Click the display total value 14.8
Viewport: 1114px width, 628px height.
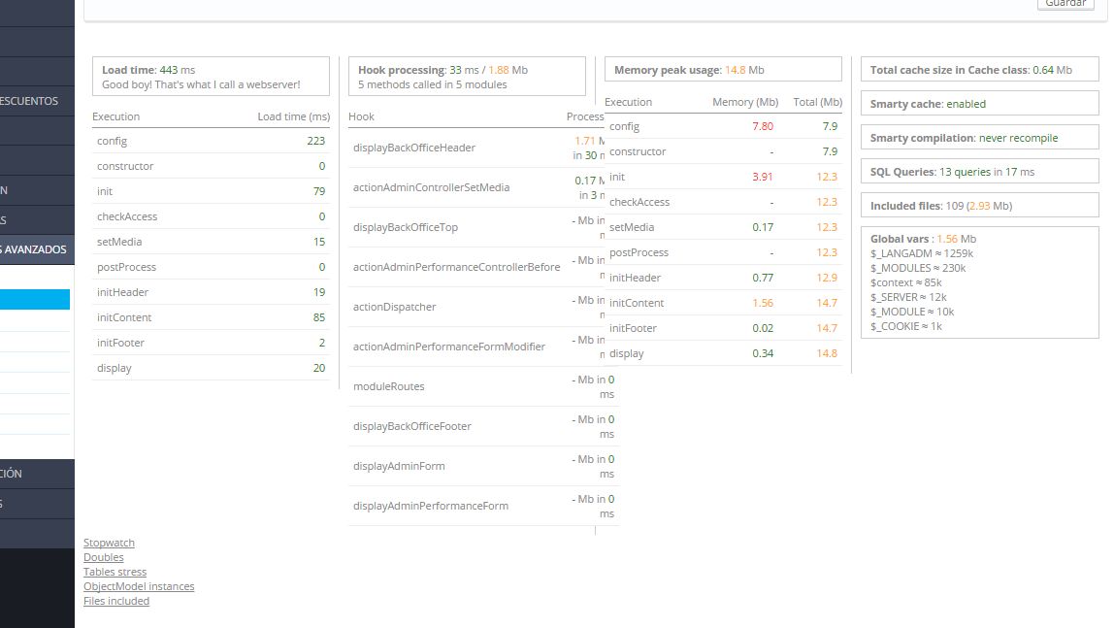[826, 353]
